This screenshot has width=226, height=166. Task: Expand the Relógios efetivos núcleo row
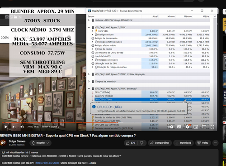[92, 42]
